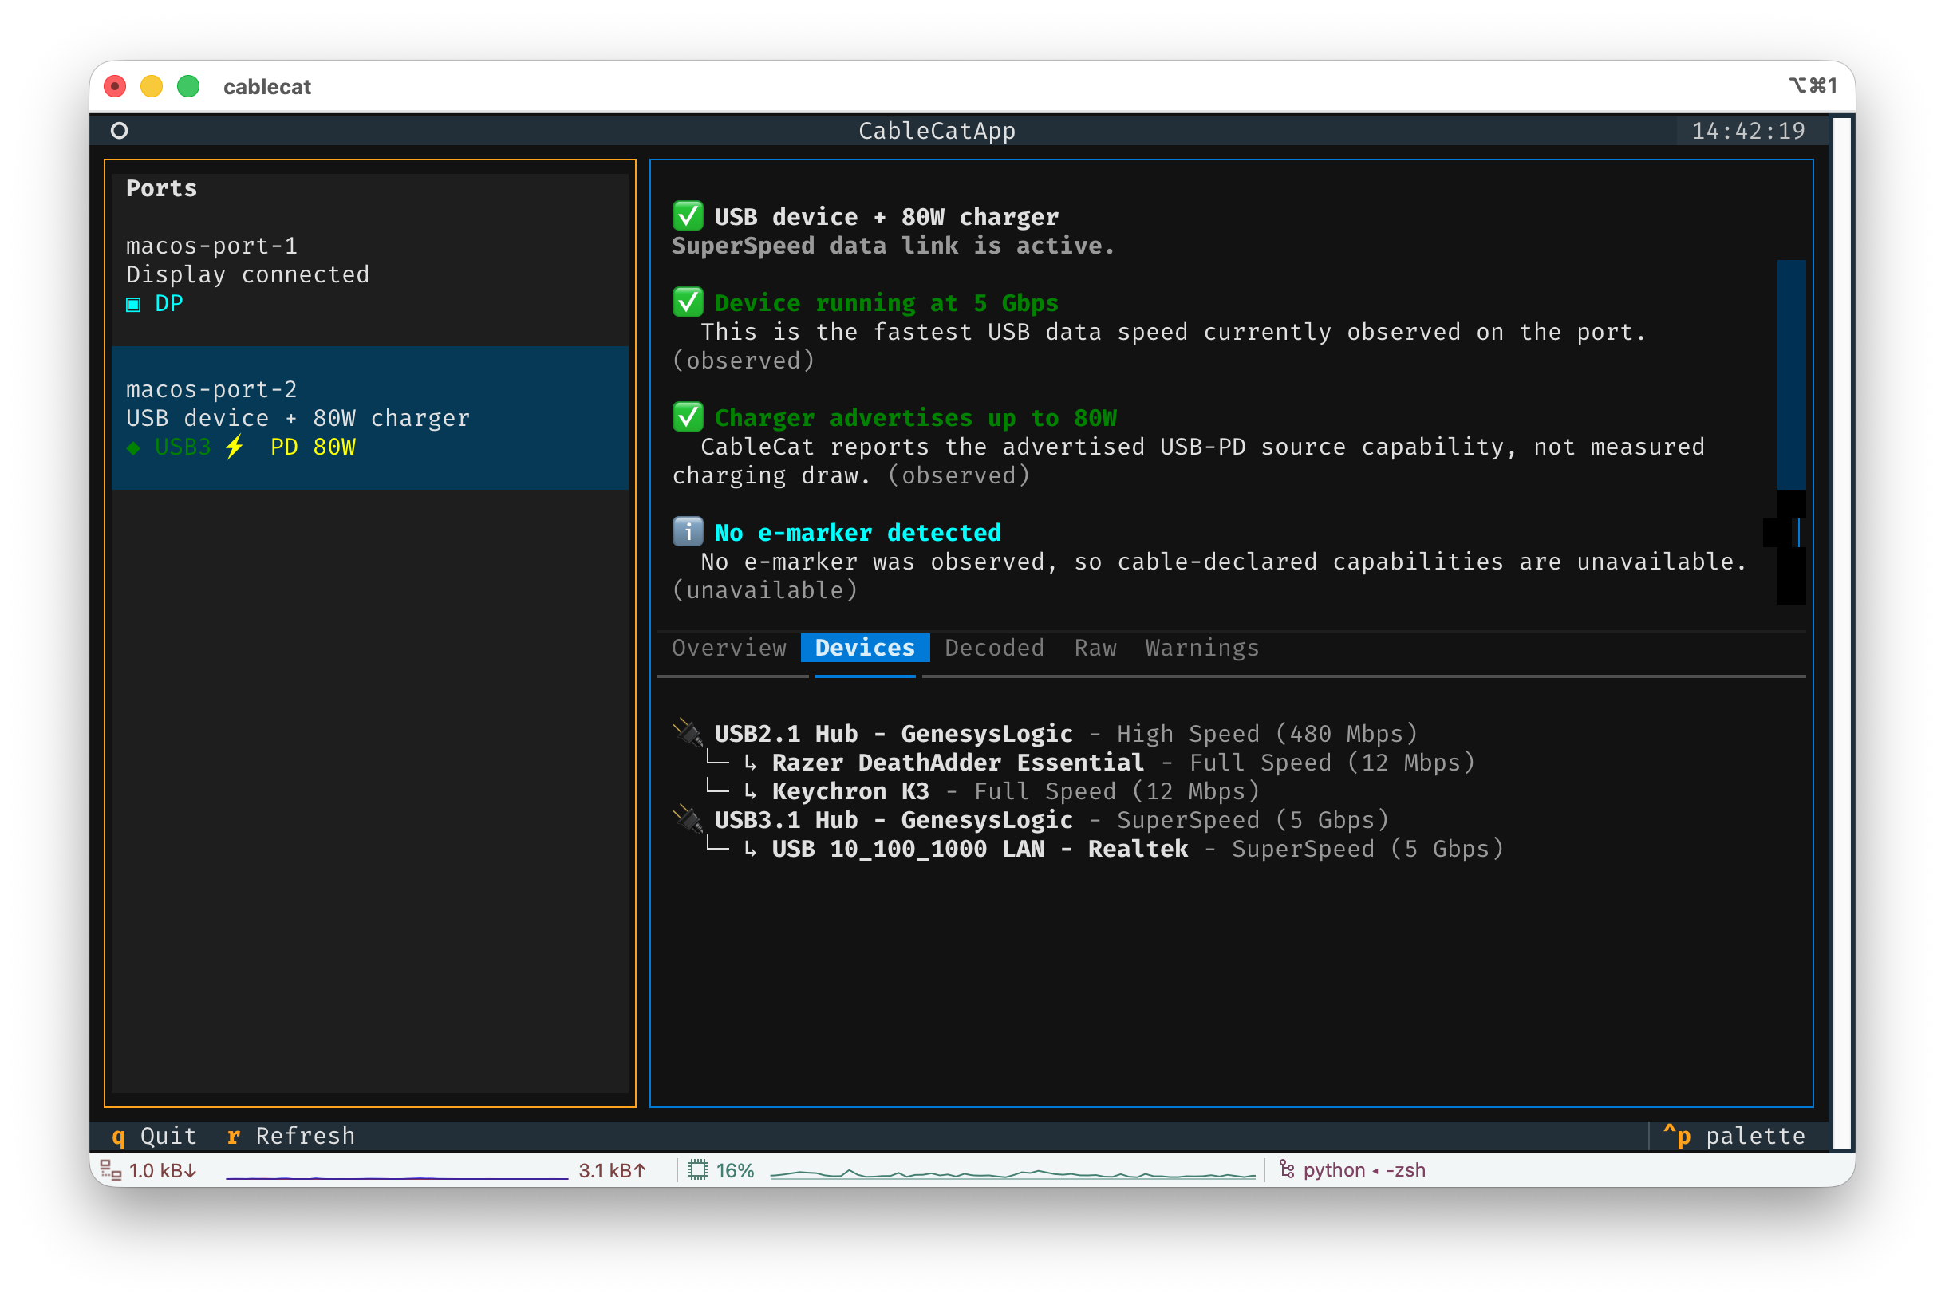Click the plug icon beside USB2.1 Hub - GenesysLogic
This screenshot has height=1305, width=1945.
pyautogui.click(x=688, y=732)
